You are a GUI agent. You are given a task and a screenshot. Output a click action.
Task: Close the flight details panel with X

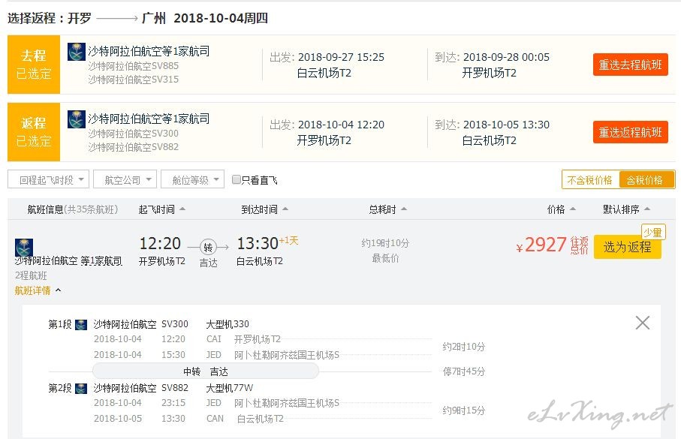click(x=643, y=323)
